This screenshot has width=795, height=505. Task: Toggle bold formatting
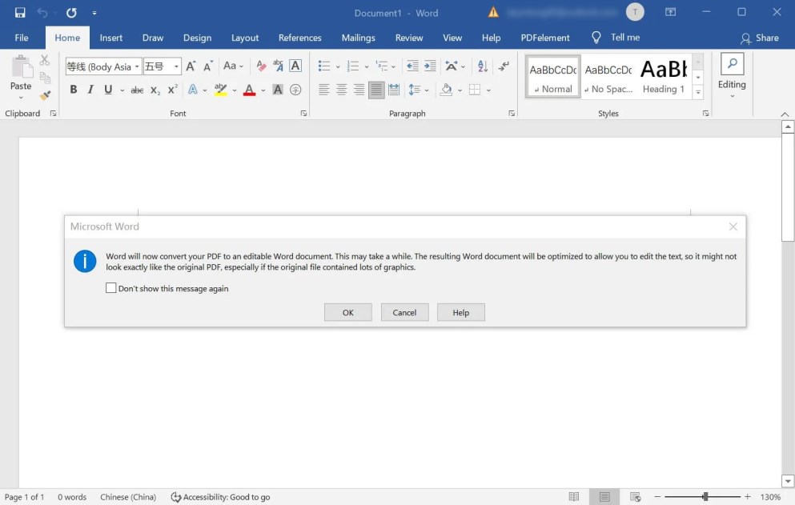tap(73, 90)
